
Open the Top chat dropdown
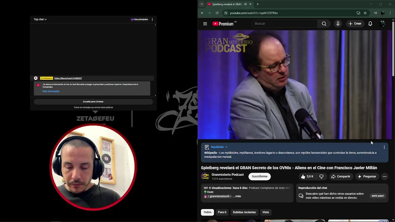pos(40,19)
